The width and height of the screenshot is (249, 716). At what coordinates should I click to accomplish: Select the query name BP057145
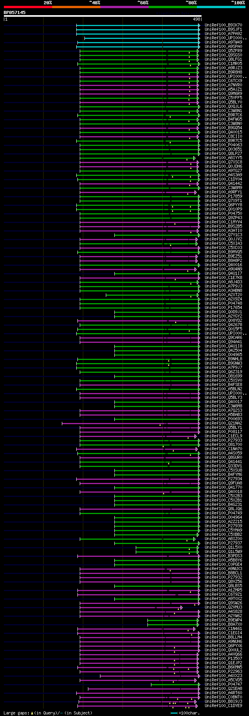[15, 12]
